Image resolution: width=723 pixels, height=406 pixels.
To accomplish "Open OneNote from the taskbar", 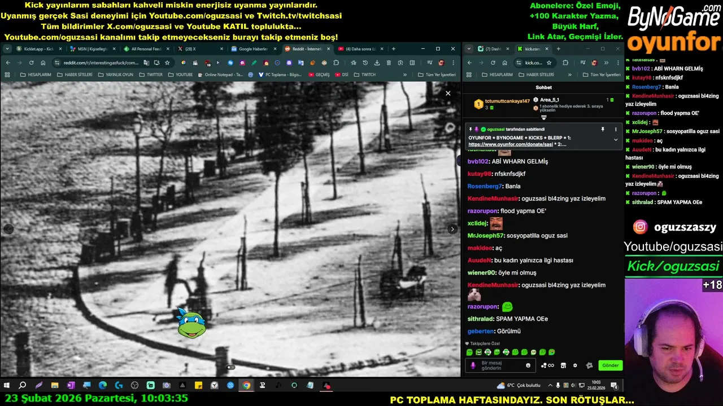I will coord(71,386).
